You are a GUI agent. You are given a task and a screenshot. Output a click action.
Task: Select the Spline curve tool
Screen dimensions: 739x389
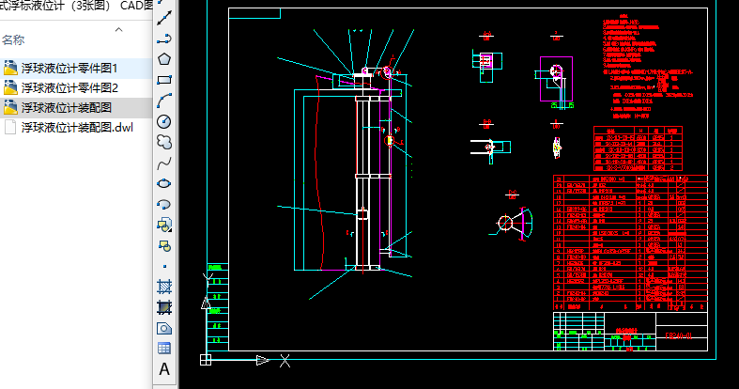pyautogui.click(x=164, y=162)
